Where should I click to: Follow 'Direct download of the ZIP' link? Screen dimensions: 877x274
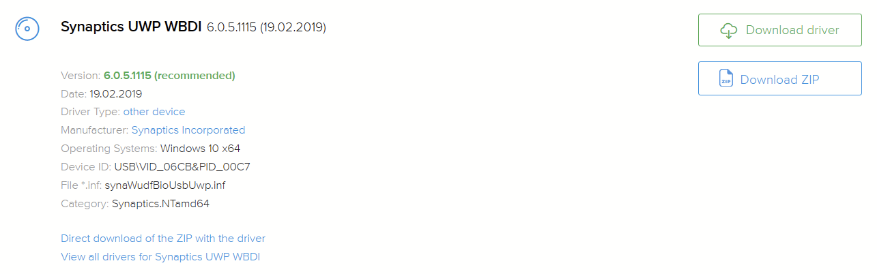click(x=163, y=239)
